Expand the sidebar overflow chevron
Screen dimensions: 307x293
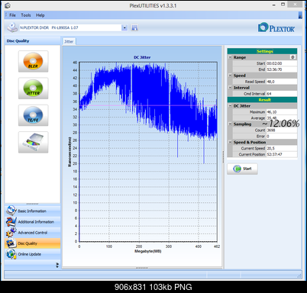[57, 265]
